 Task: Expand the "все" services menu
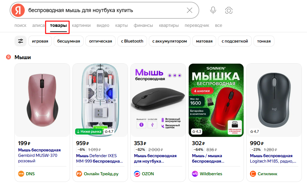click(219, 25)
